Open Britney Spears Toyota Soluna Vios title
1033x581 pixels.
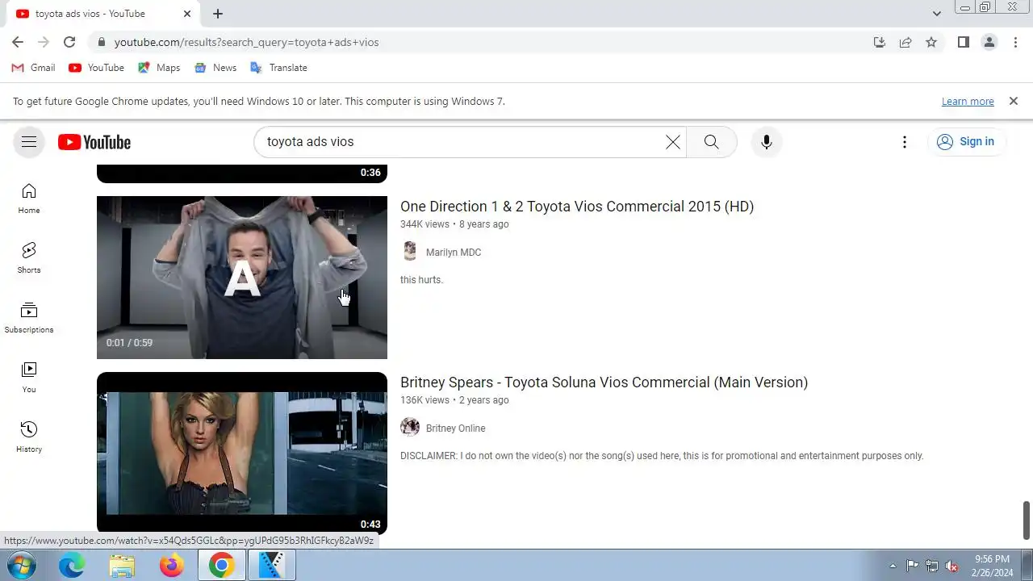(604, 382)
